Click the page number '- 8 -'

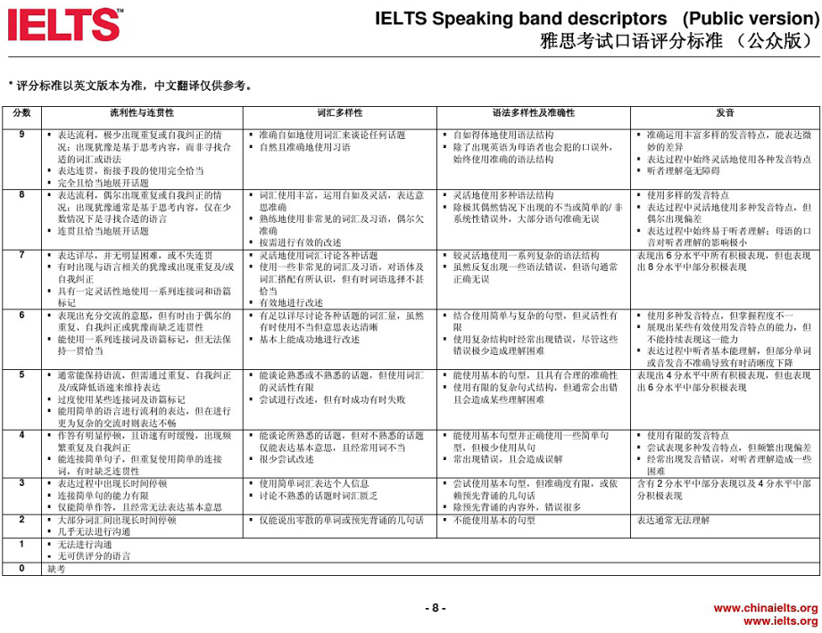click(435, 609)
